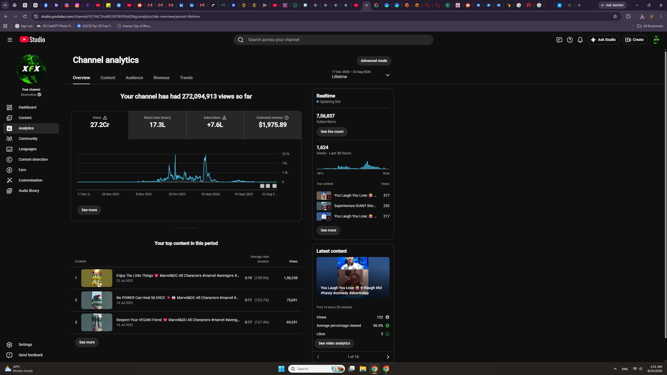Switch to the Audience tab

point(134,78)
